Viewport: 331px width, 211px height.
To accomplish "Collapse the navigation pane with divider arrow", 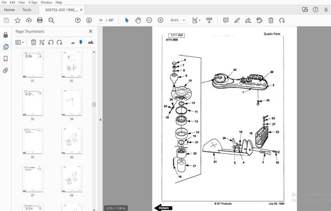I will [x=100, y=120].
